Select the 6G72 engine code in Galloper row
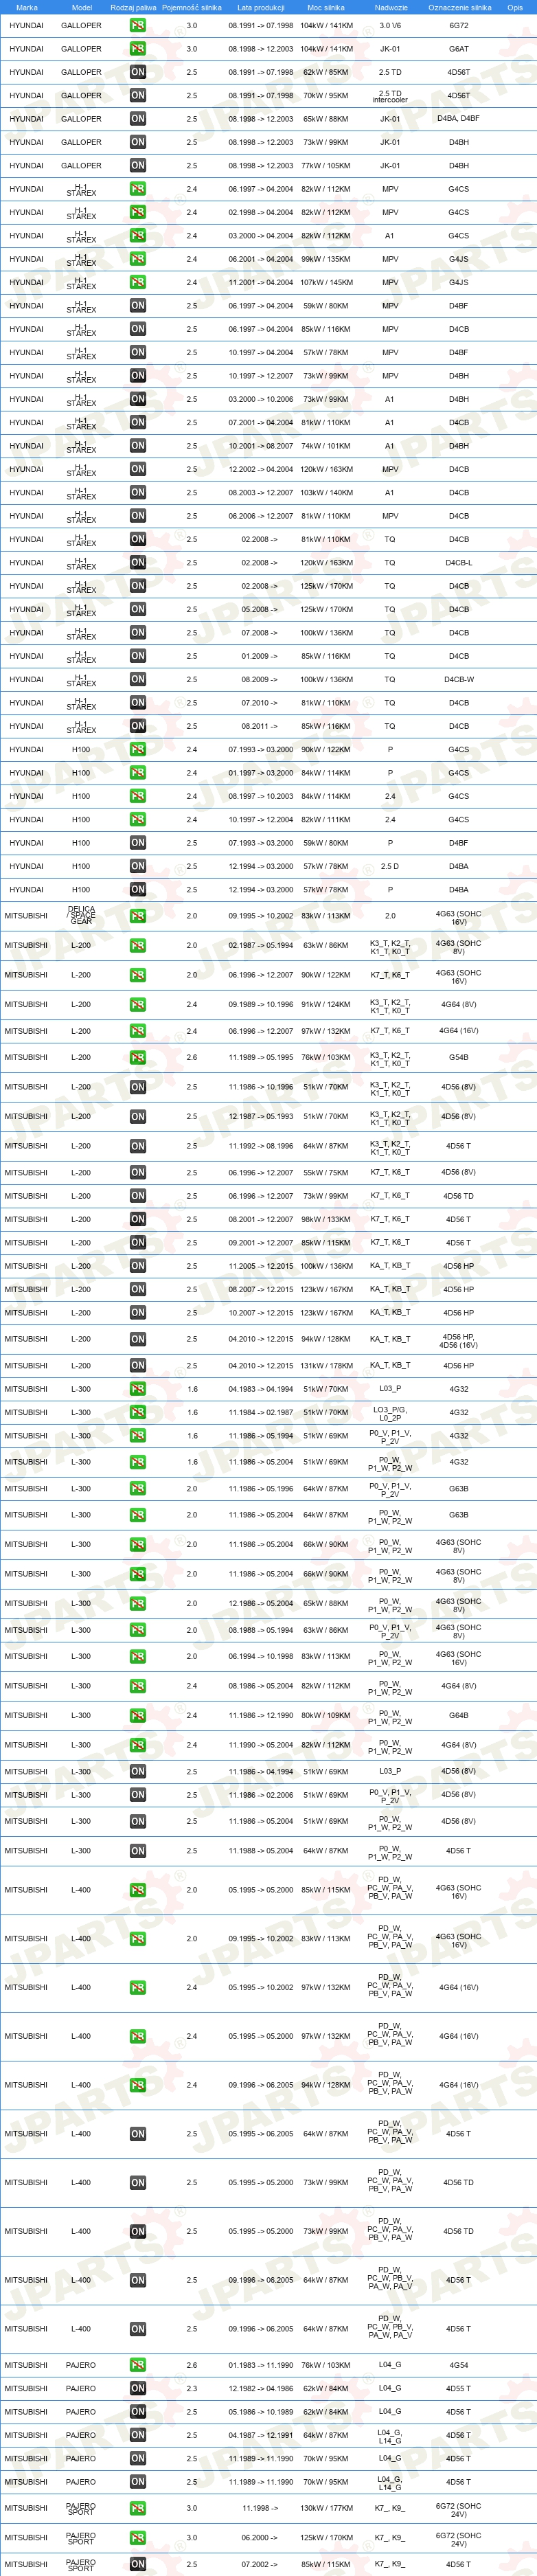This screenshot has width=537, height=2576. (458, 26)
